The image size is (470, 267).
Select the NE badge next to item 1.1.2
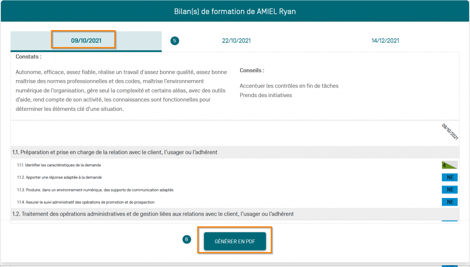[x=450, y=177]
